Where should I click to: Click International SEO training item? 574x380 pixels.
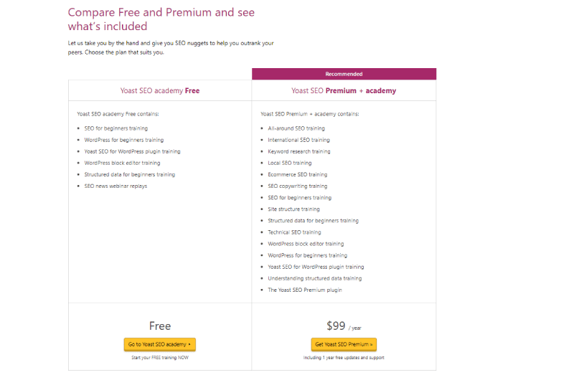click(x=298, y=140)
